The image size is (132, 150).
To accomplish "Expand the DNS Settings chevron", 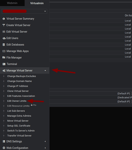I will coord(45,141).
